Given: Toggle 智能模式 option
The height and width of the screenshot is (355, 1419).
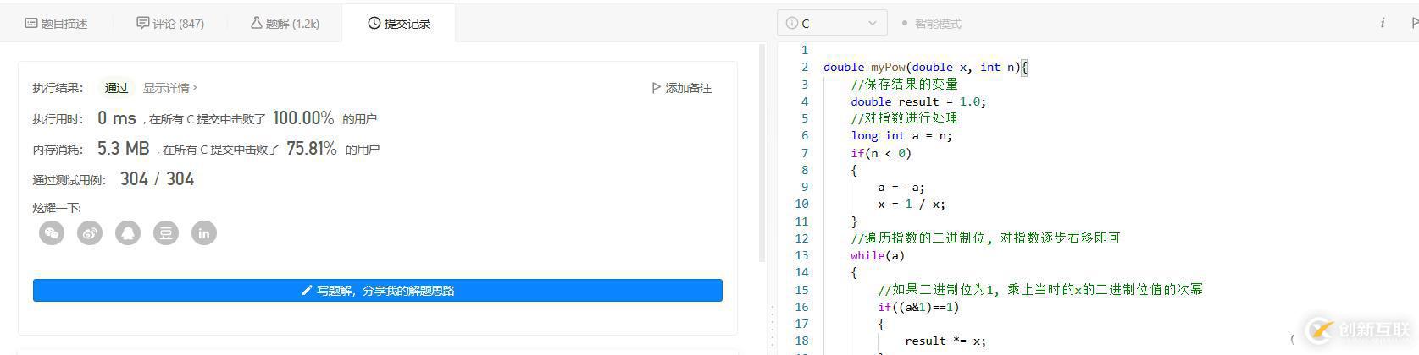Looking at the screenshot, I should pos(931,24).
